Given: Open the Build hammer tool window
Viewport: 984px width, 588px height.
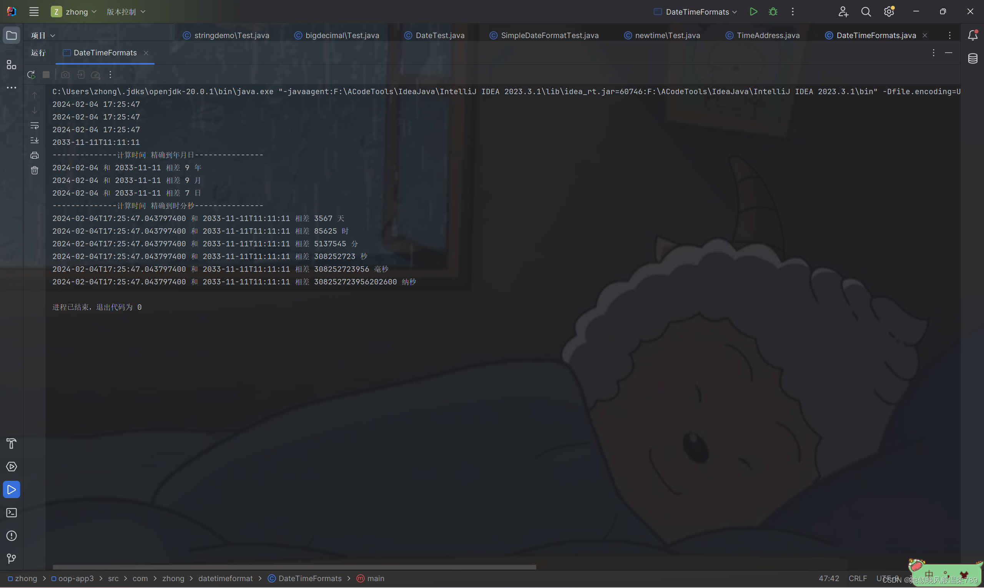Looking at the screenshot, I should 12,443.
